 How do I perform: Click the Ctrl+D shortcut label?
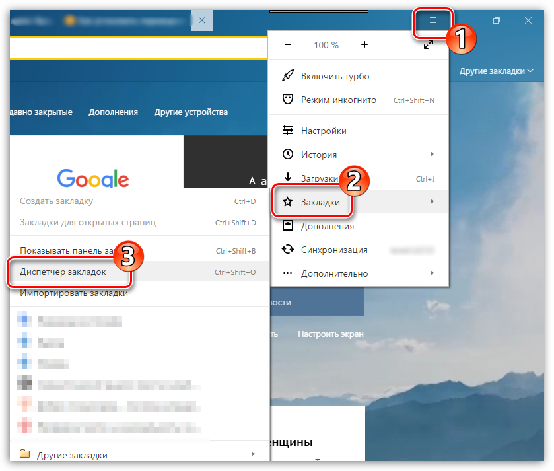[x=245, y=201]
